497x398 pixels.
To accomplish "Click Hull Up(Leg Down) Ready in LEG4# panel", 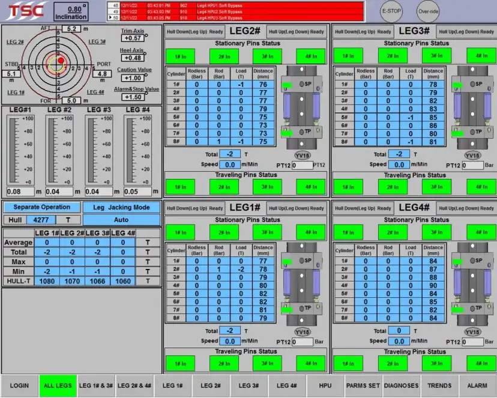I will coord(465,208).
